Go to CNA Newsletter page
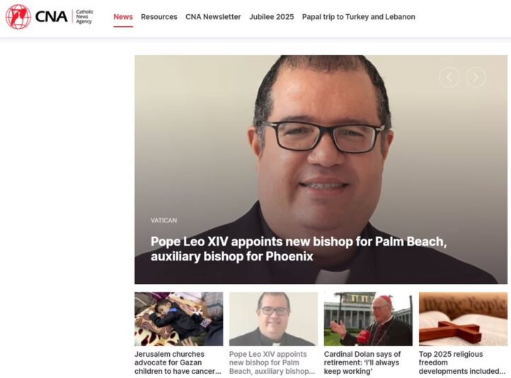The height and width of the screenshot is (378, 511). [213, 16]
